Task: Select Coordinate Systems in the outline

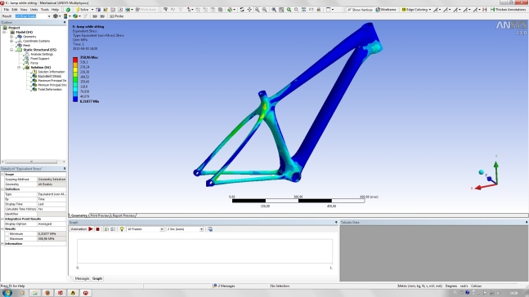Action: pyautogui.click(x=36, y=41)
